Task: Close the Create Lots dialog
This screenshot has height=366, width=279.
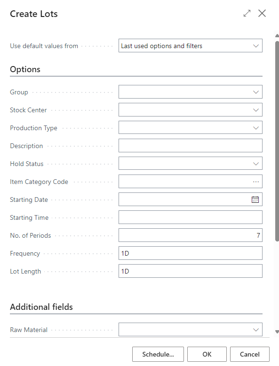Action: click(262, 13)
